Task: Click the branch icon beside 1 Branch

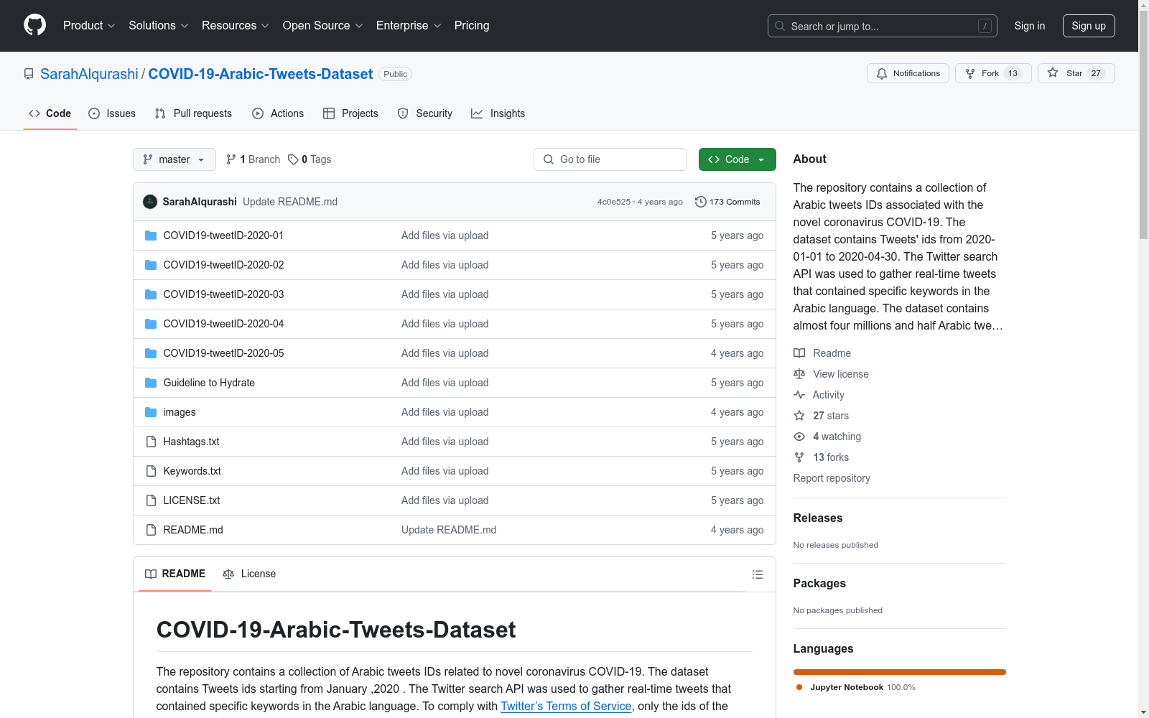Action: [x=231, y=159]
